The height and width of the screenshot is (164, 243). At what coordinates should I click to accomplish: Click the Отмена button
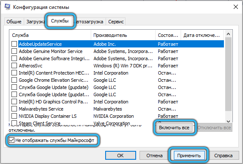pos(154,156)
